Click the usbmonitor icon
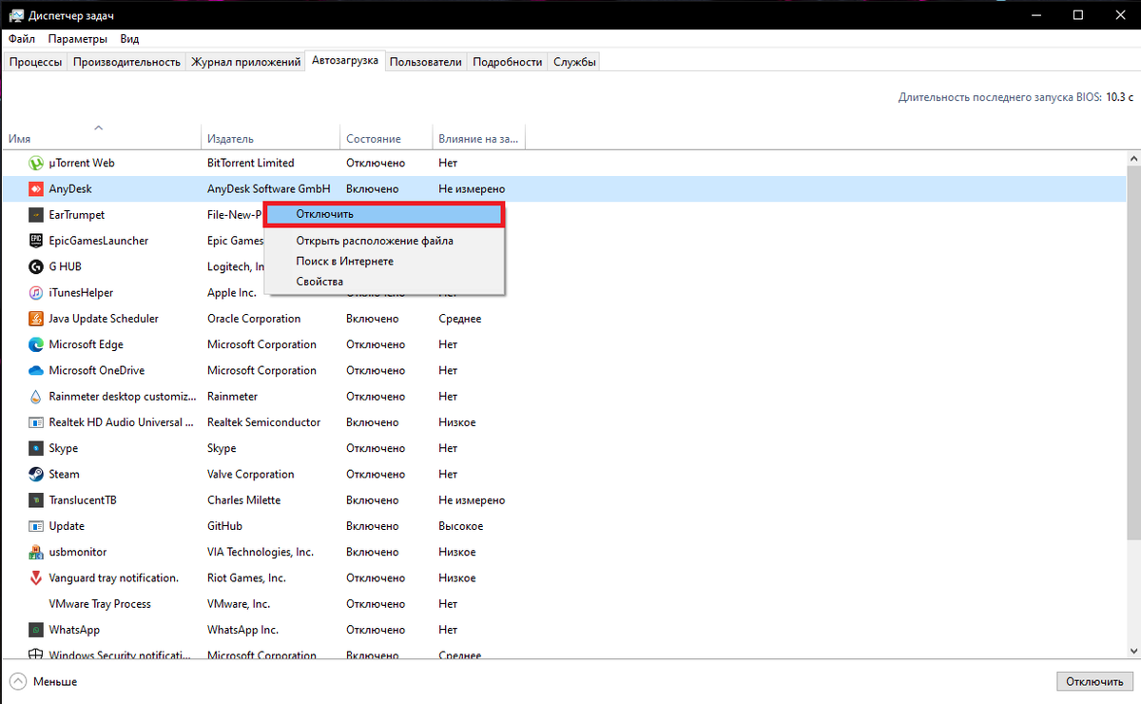 (x=36, y=552)
